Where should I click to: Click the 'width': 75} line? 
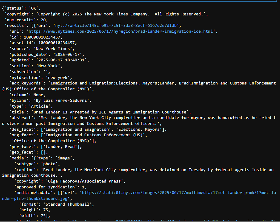pos(35,216)
